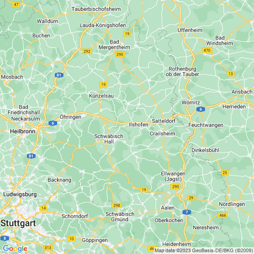Select the 25 road shield near Dinkelsbühl
The image size is (254, 254).
point(225,173)
